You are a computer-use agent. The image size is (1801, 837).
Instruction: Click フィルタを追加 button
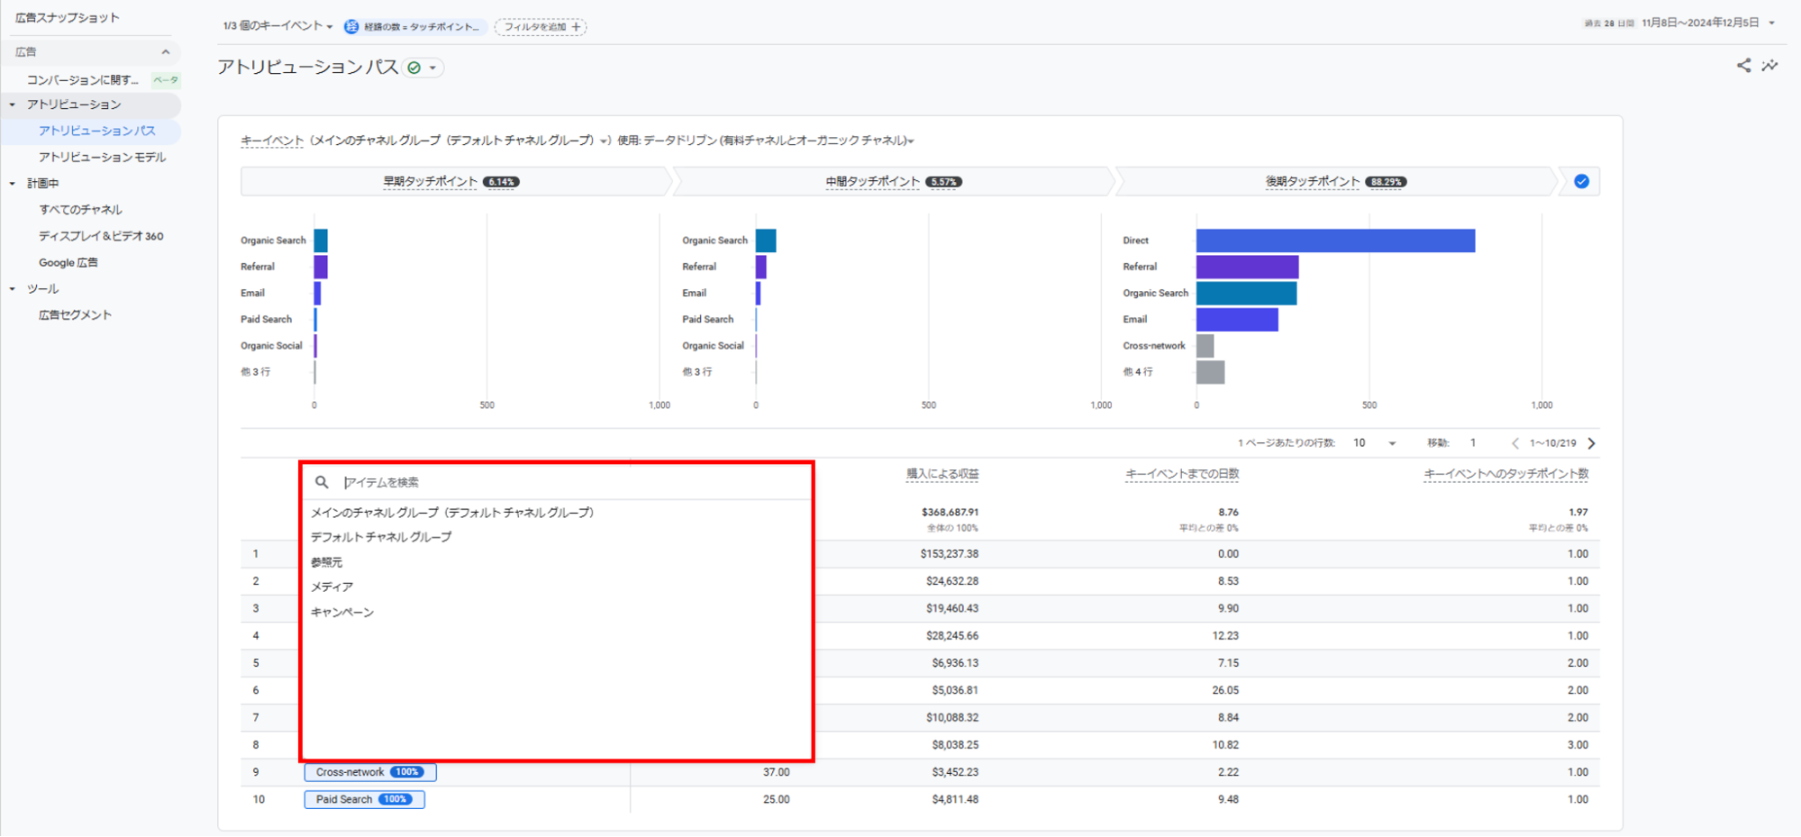(x=541, y=27)
